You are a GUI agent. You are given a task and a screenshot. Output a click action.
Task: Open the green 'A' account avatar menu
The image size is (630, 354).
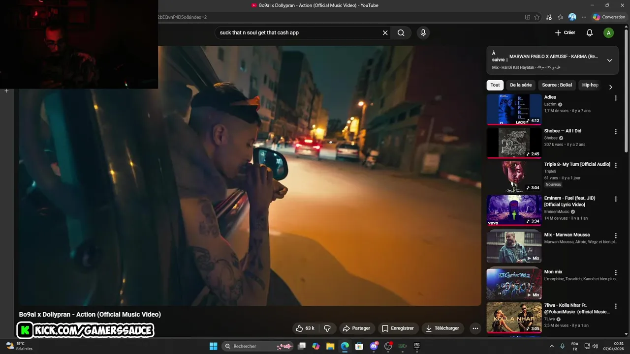click(x=609, y=33)
